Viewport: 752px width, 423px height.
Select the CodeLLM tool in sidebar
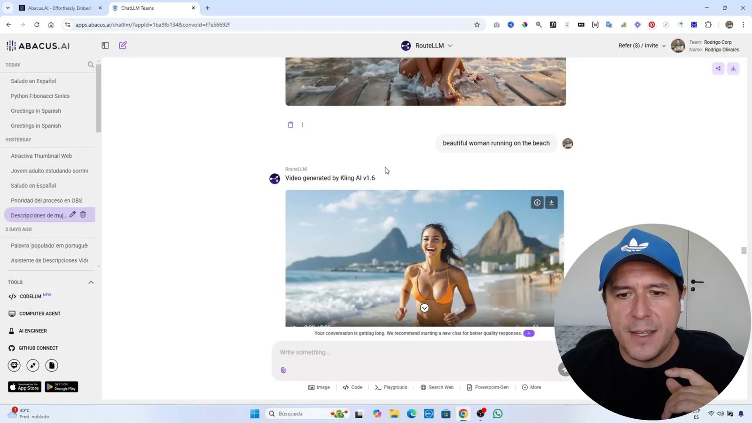(29, 296)
